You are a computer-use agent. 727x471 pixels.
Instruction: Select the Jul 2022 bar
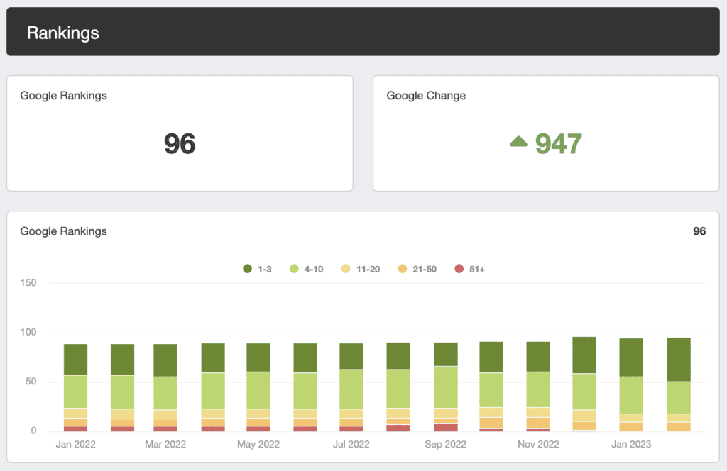[x=351, y=387]
